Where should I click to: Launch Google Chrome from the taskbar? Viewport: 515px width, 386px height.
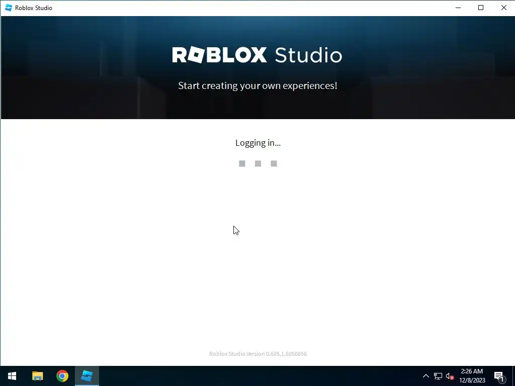[x=62, y=376]
